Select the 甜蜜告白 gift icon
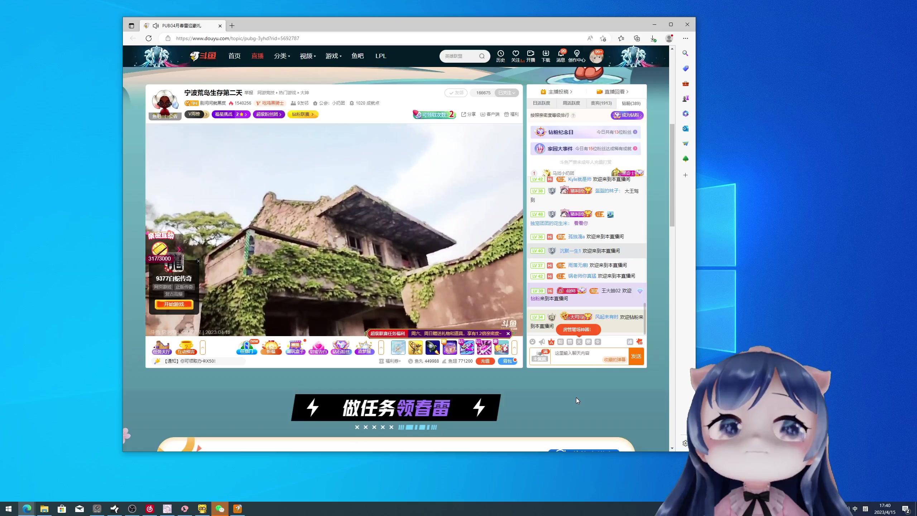917x516 pixels. coord(318,347)
